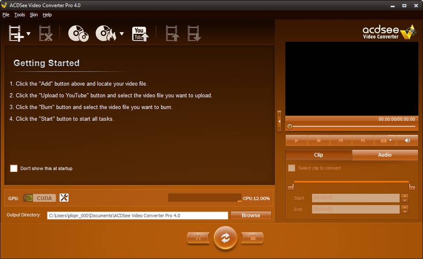This screenshot has height=259, width=423.
Task: Check Don't show this at startup
Action: [x=14, y=168]
